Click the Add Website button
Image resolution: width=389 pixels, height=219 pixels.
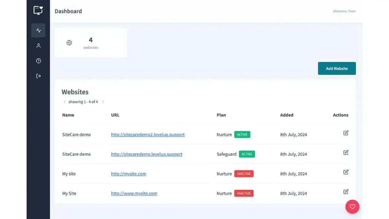point(337,68)
